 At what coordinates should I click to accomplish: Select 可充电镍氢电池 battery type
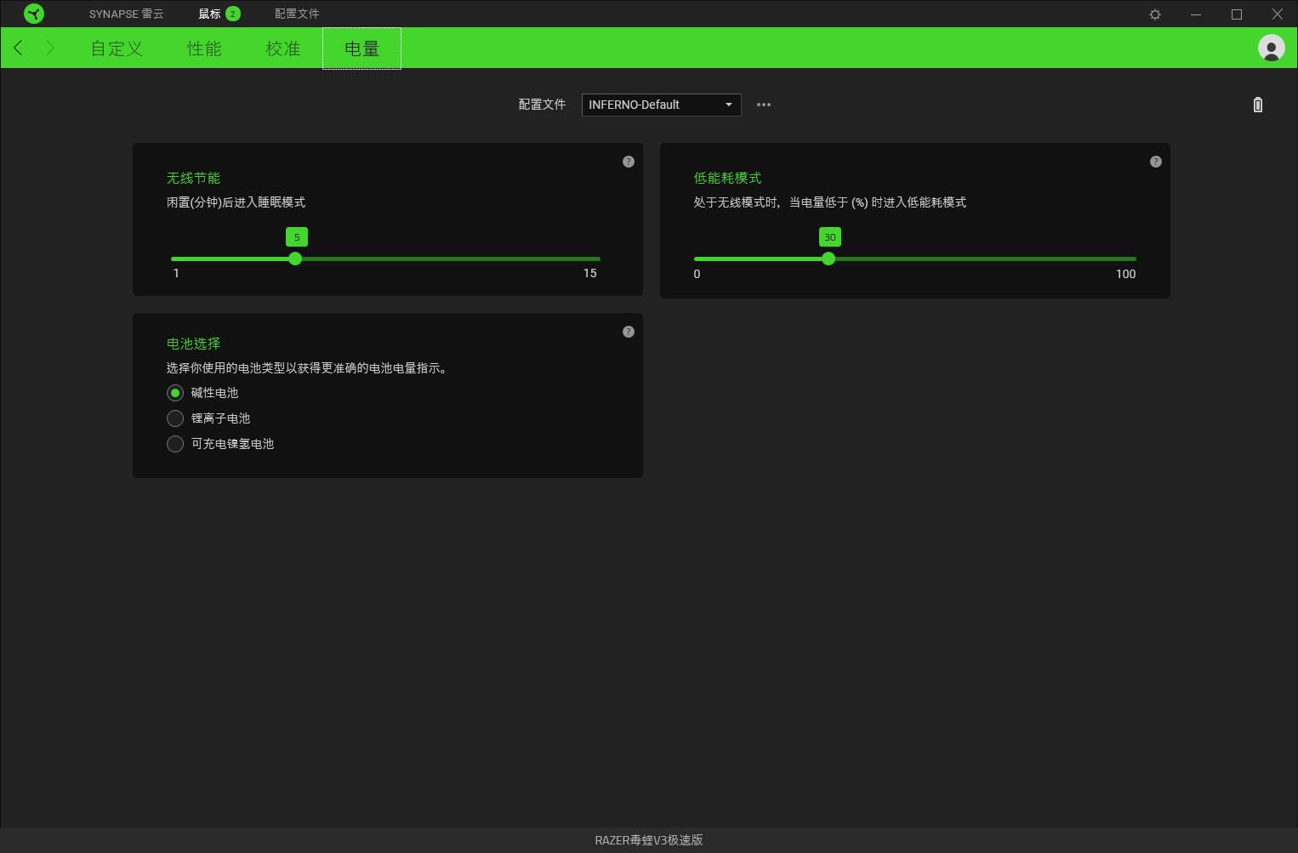[175, 444]
